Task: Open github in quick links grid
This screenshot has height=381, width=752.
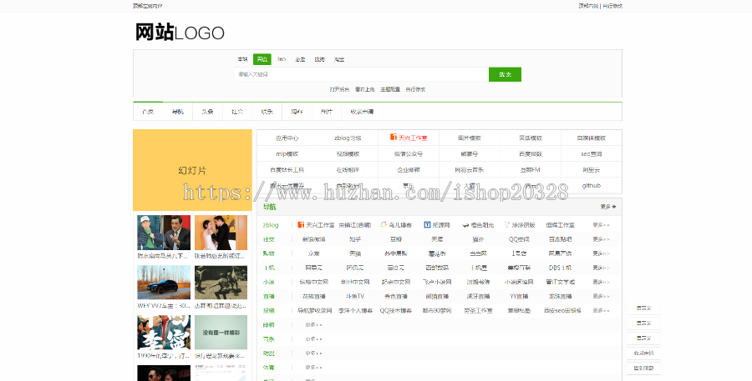Action: pyautogui.click(x=591, y=186)
